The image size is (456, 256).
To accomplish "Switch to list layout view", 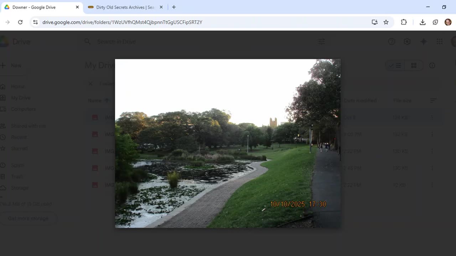I will coord(395,65).
